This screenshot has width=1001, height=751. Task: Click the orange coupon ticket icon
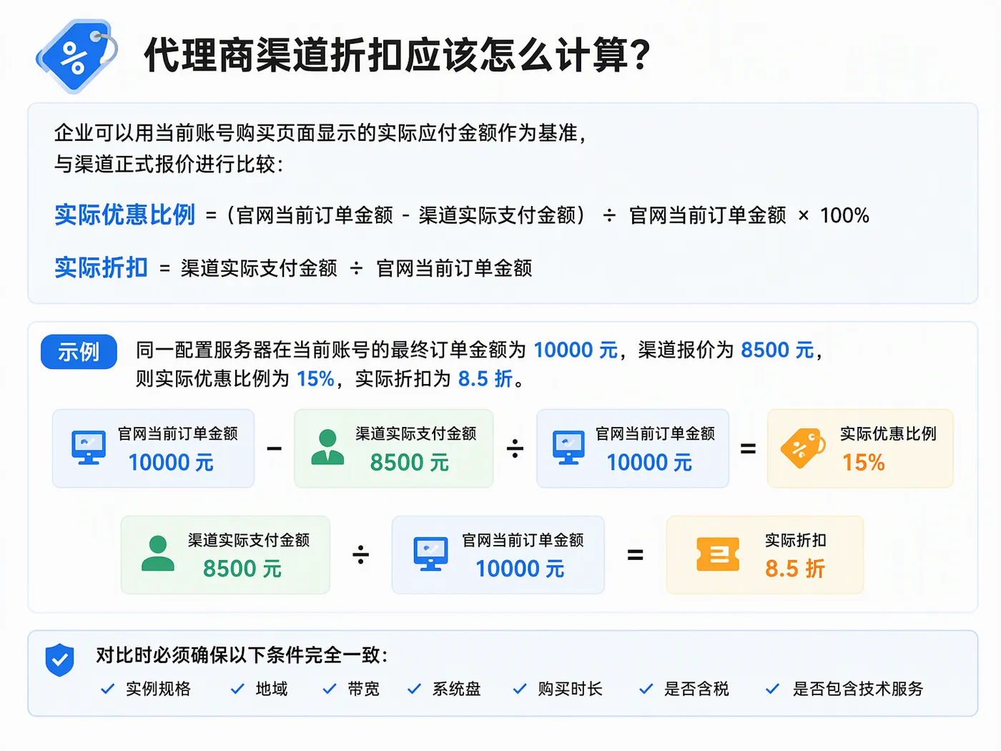tap(718, 554)
